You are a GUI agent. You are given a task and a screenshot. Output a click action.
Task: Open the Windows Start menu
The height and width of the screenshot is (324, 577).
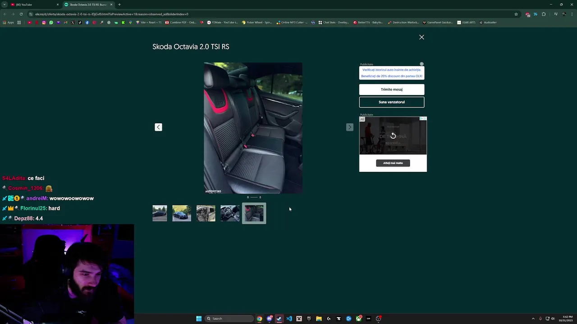(x=199, y=319)
